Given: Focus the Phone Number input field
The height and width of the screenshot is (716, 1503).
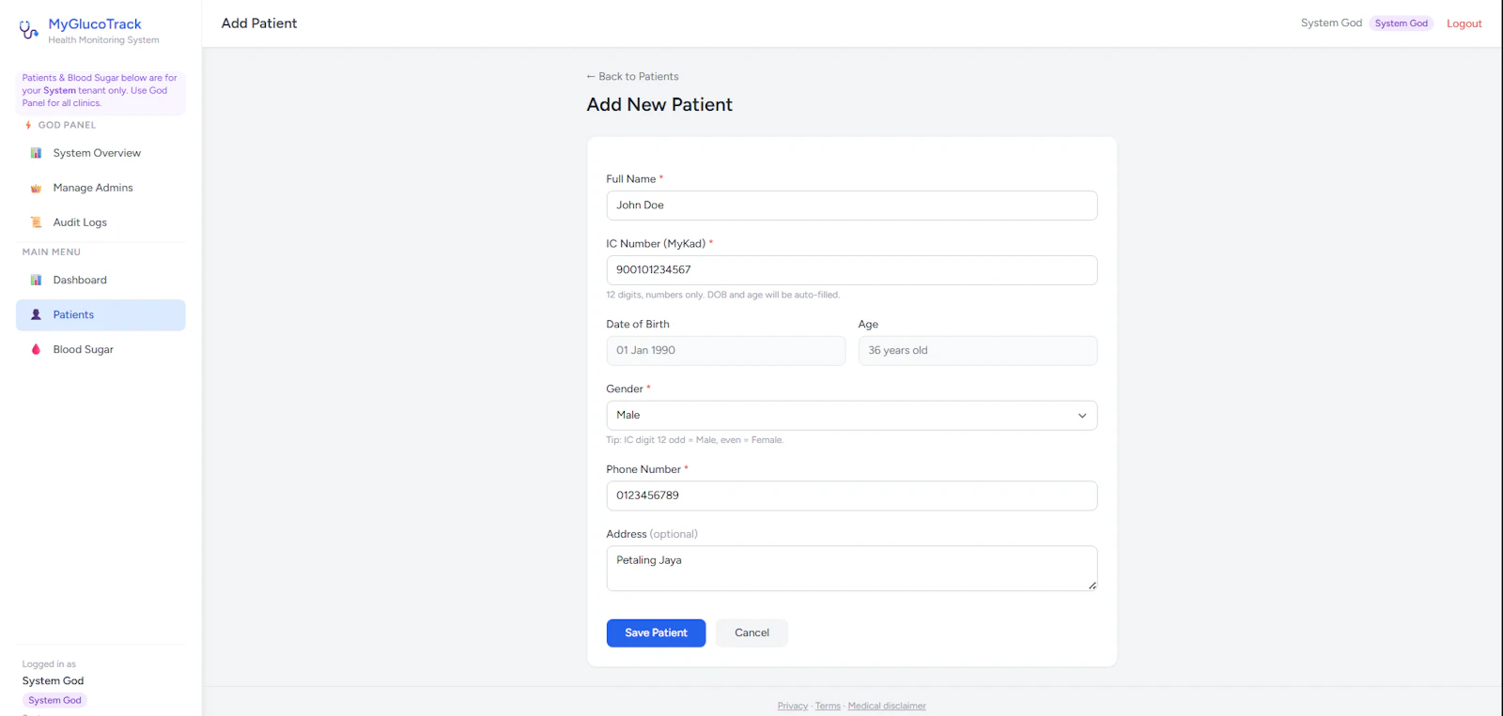Looking at the screenshot, I should coord(851,495).
